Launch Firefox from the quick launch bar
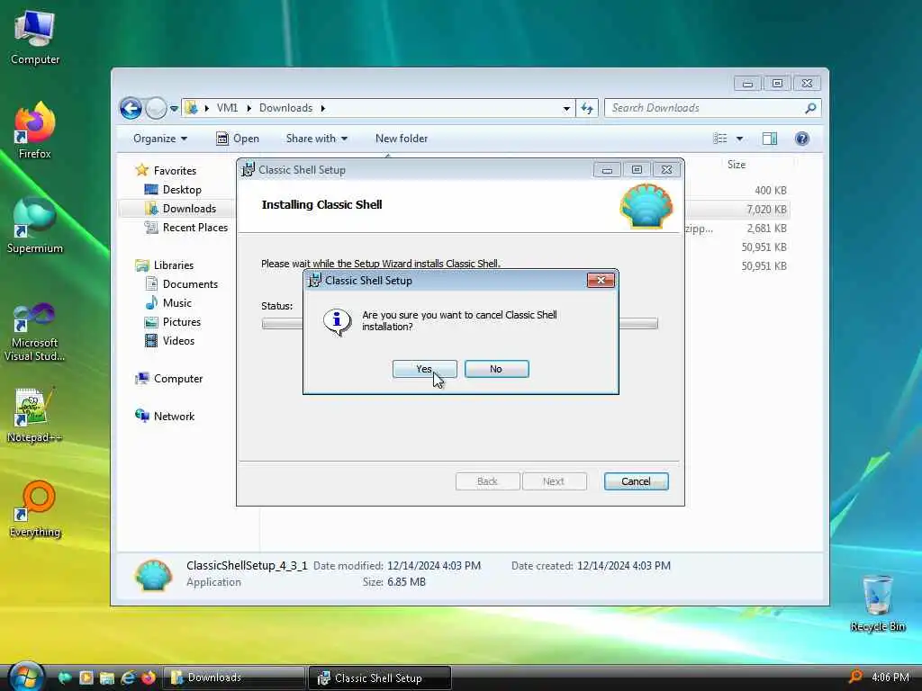The image size is (922, 691). click(x=149, y=678)
